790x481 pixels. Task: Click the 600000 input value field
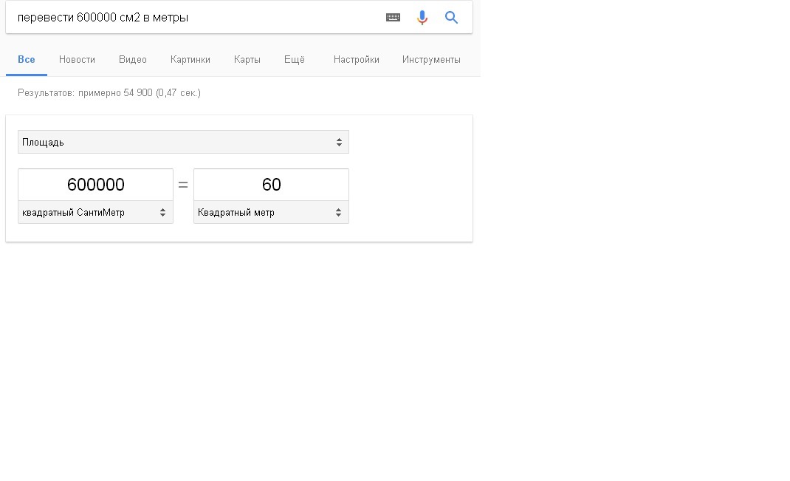95,185
